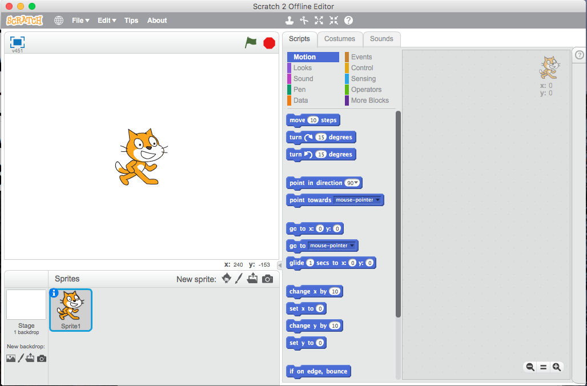Click turn clockwise degrees value field
587x386 pixels.
(321, 138)
